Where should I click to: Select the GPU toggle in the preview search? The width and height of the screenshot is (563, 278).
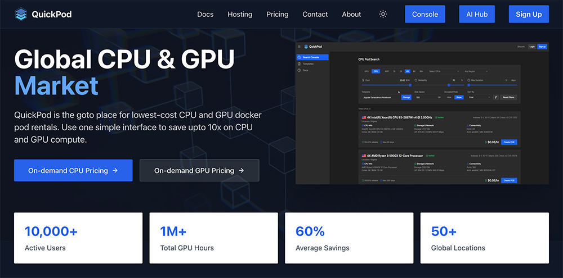(x=367, y=71)
